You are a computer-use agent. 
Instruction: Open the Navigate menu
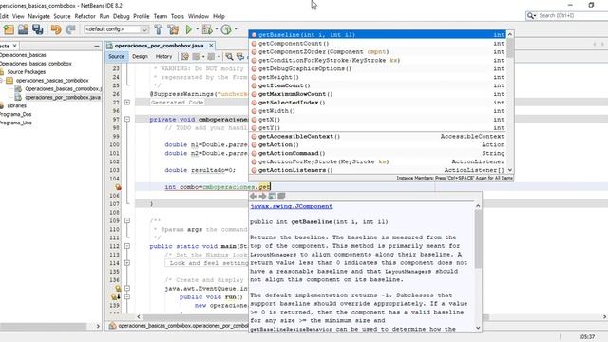39,16
